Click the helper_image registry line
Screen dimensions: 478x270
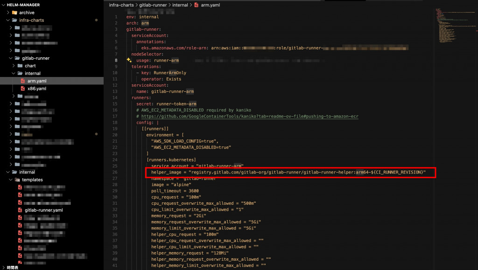(288, 172)
